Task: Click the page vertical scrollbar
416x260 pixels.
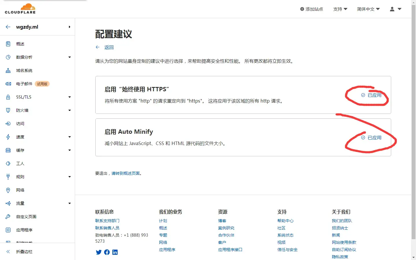Action: click(x=414, y=121)
